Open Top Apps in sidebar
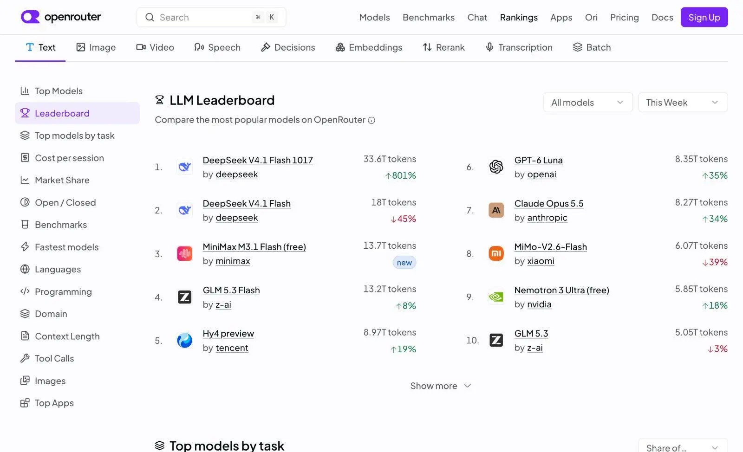Viewport: 743px width, 452px height. coord(77,403)
